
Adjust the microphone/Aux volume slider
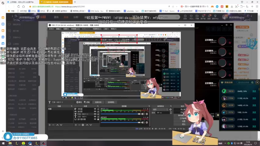pyautogui.click(x=121, y=114)
